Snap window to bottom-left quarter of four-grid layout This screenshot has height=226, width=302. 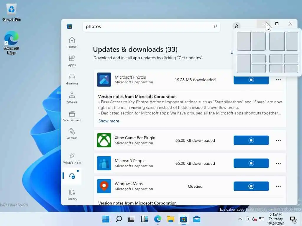(276, 68)
